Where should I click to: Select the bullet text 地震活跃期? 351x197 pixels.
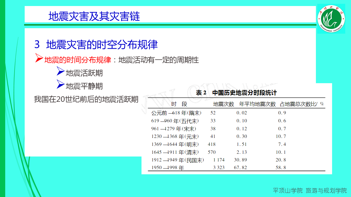84,73
